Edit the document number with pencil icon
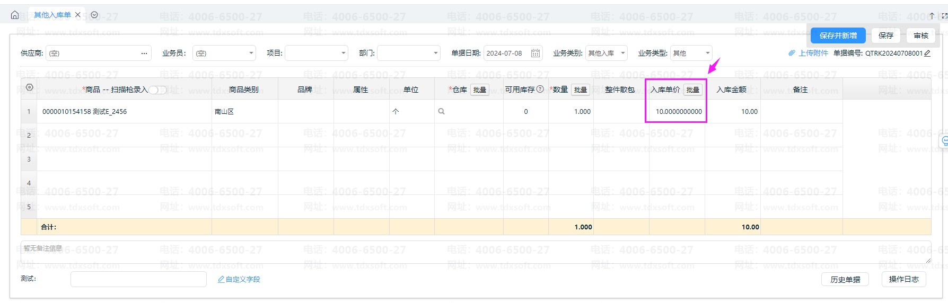Image resolution: width=948 pixels, height=303 pixels. pyautogui.click(x=927, y=53)
